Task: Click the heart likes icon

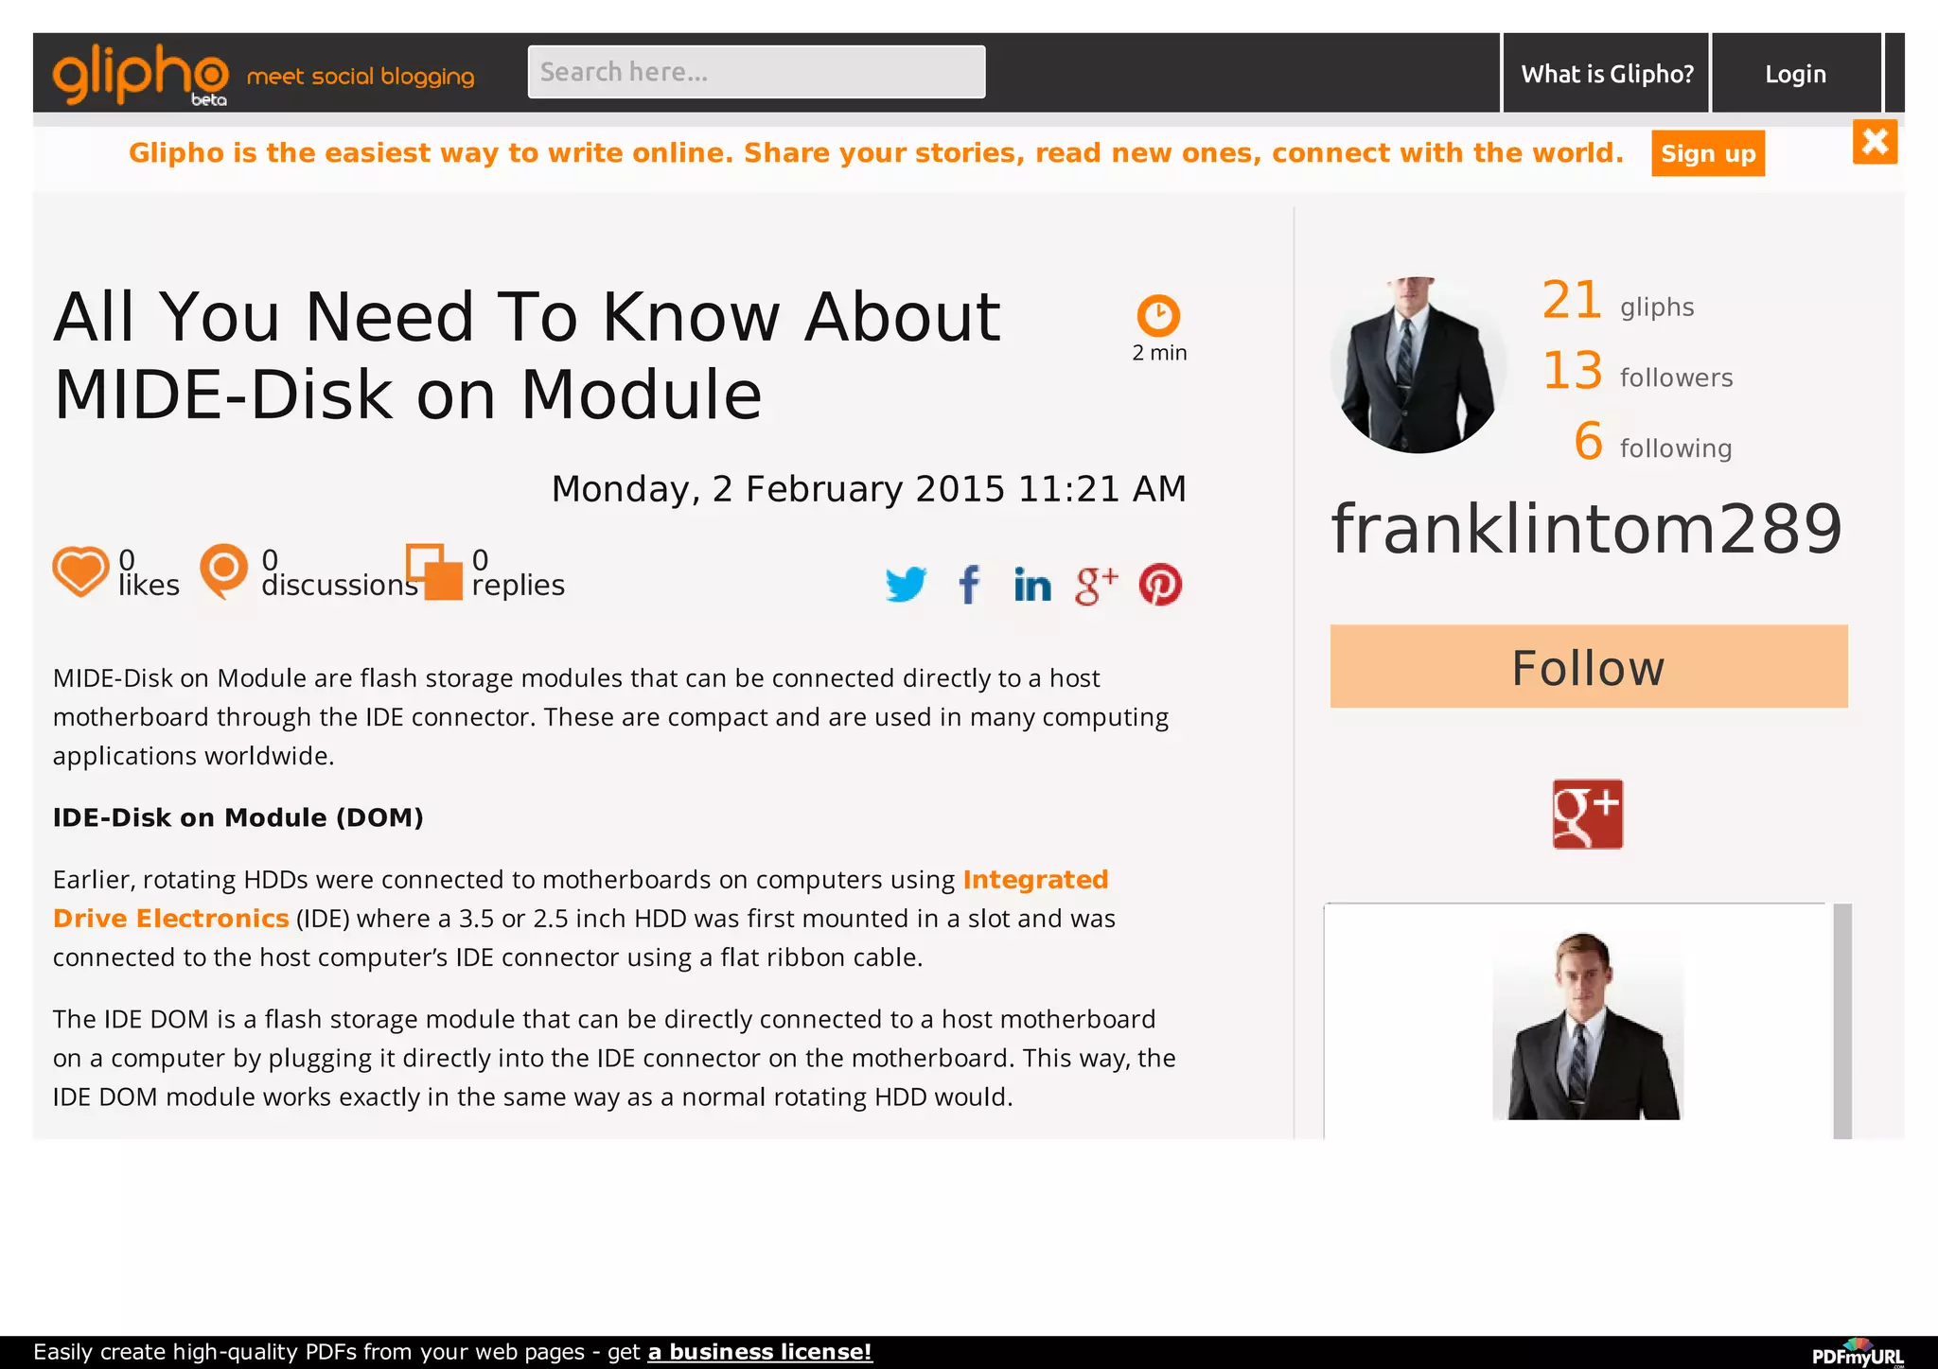Action: [80, 571]
